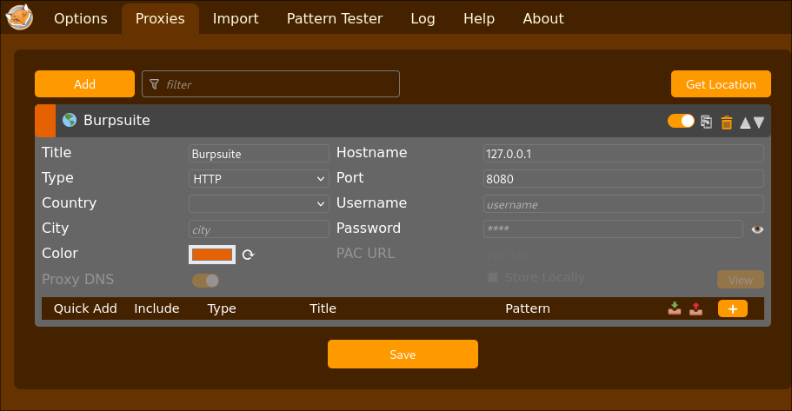Open the orange Color swatch picker
The height and width of the screenshot is (411, 792).
tap(212, 255)
